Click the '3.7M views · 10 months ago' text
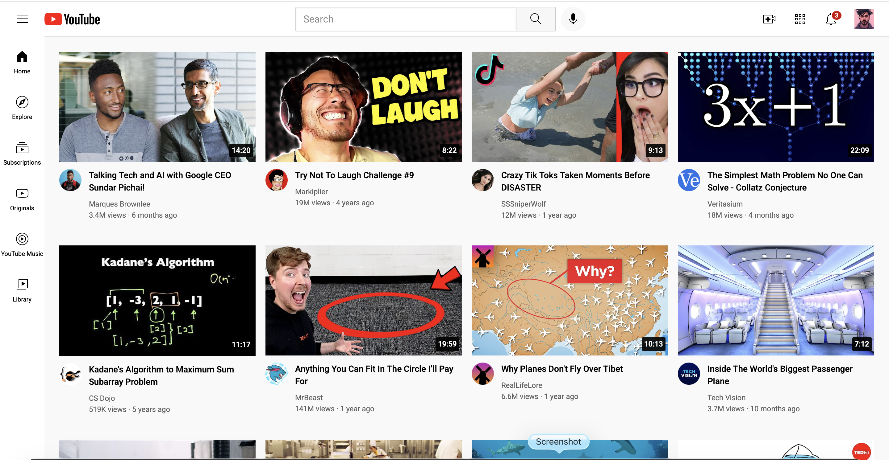The width and height of the screenshot is (889, 460). [x=753, y=409]
